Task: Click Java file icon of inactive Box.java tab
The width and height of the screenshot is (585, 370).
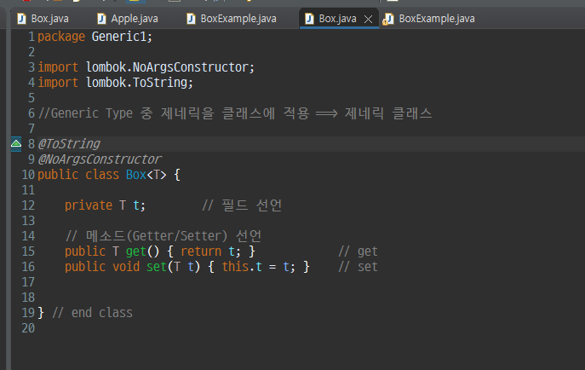Action: [21, 19]
